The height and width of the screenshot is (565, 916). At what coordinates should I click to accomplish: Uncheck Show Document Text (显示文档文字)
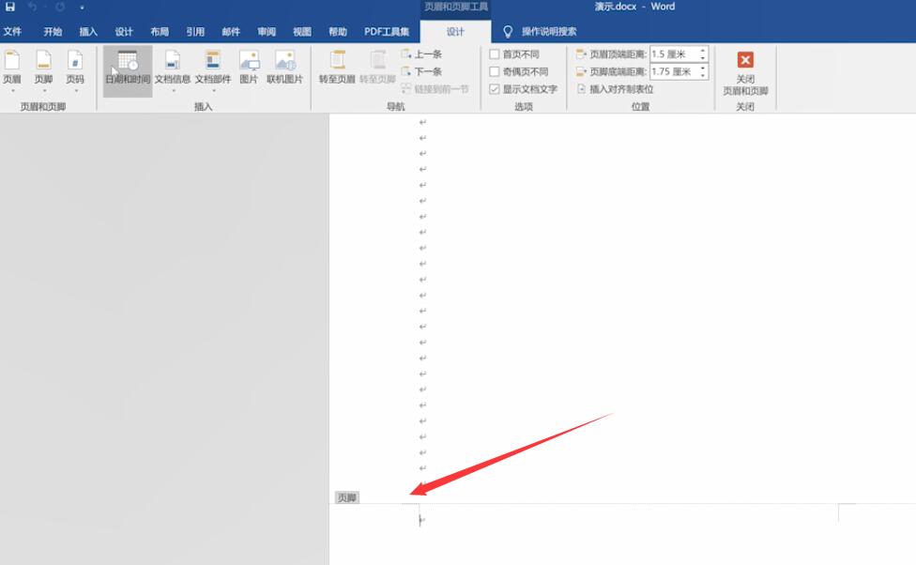coord(495,89)
